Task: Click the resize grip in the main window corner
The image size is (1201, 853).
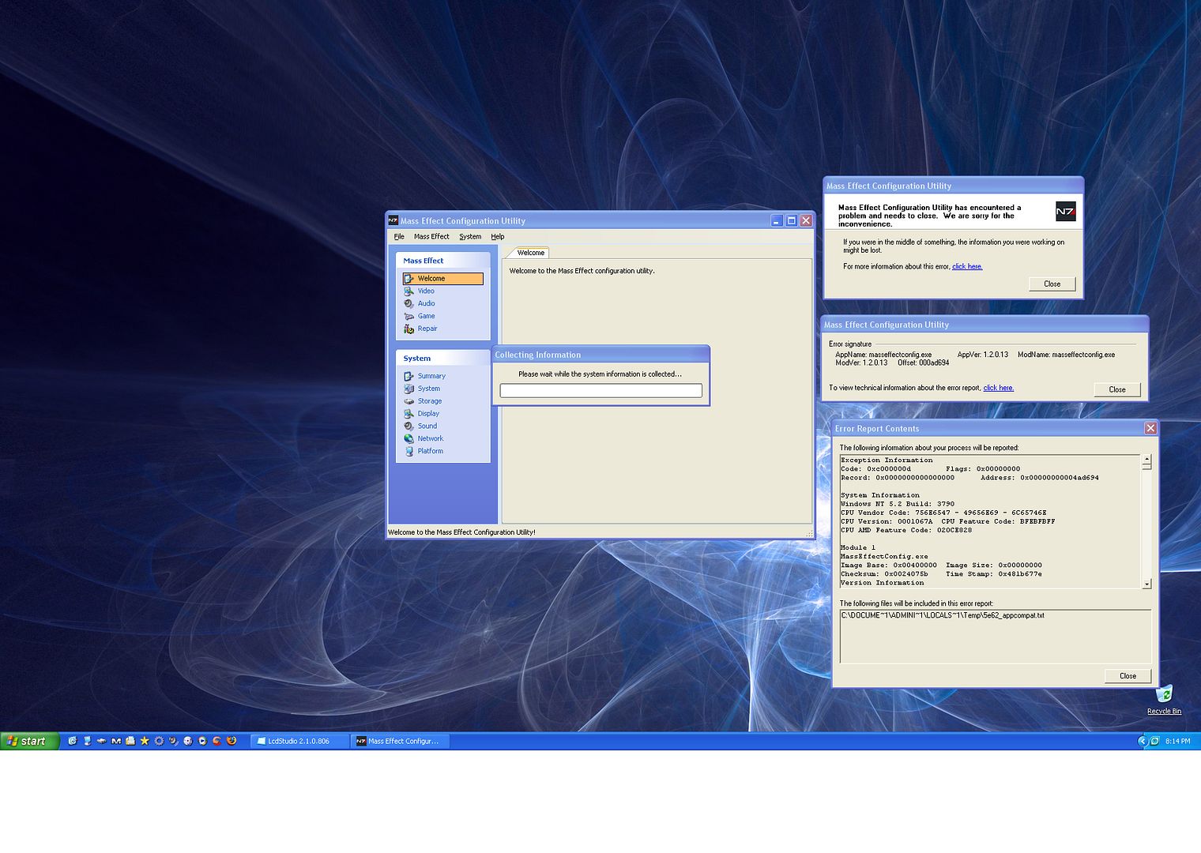Action: [x=808, y=534]
